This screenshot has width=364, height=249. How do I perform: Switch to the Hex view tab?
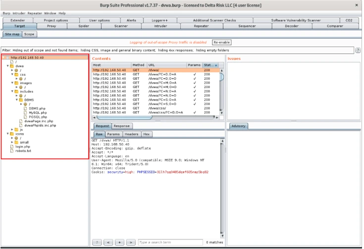click(147, 134)
